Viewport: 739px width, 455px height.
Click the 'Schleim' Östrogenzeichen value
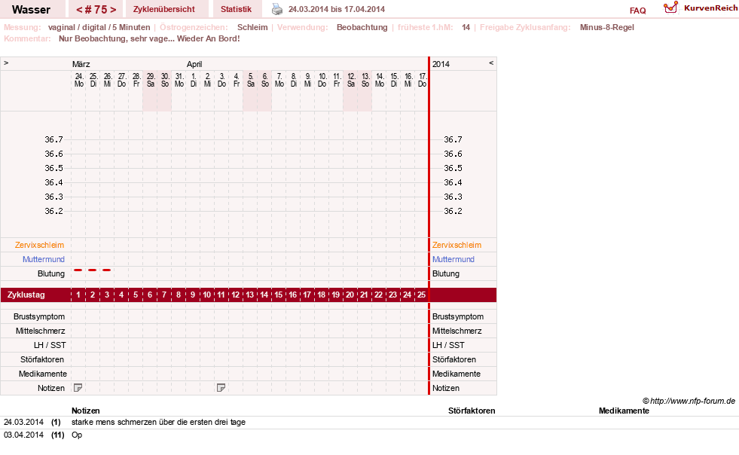coord(252,27)
